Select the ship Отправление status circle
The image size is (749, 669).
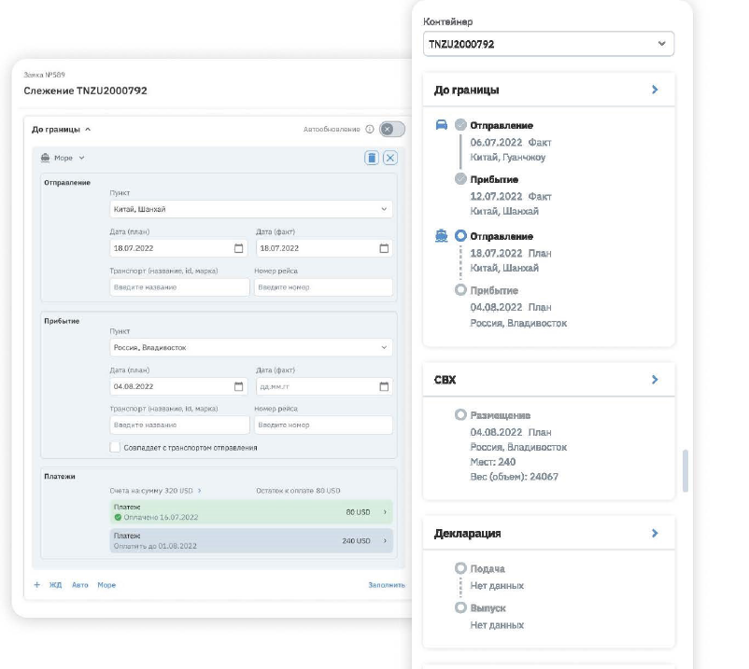coord(460,237)
